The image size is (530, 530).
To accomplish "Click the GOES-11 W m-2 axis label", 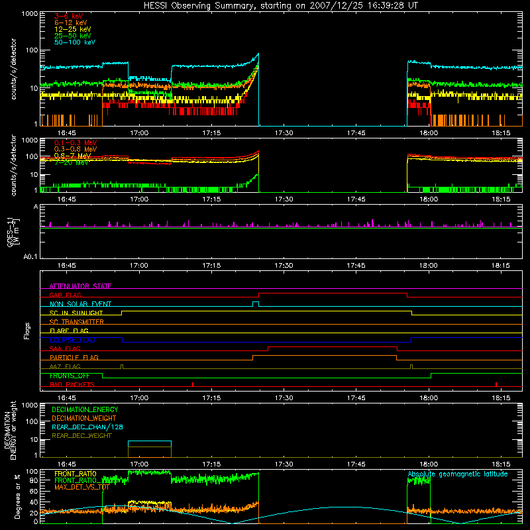I will 13,232.
